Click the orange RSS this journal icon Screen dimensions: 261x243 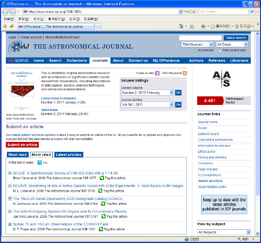click(x=185, y=73)
